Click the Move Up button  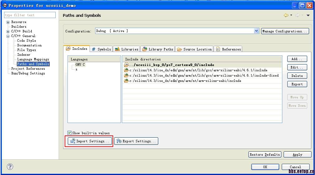pos(297,97)
